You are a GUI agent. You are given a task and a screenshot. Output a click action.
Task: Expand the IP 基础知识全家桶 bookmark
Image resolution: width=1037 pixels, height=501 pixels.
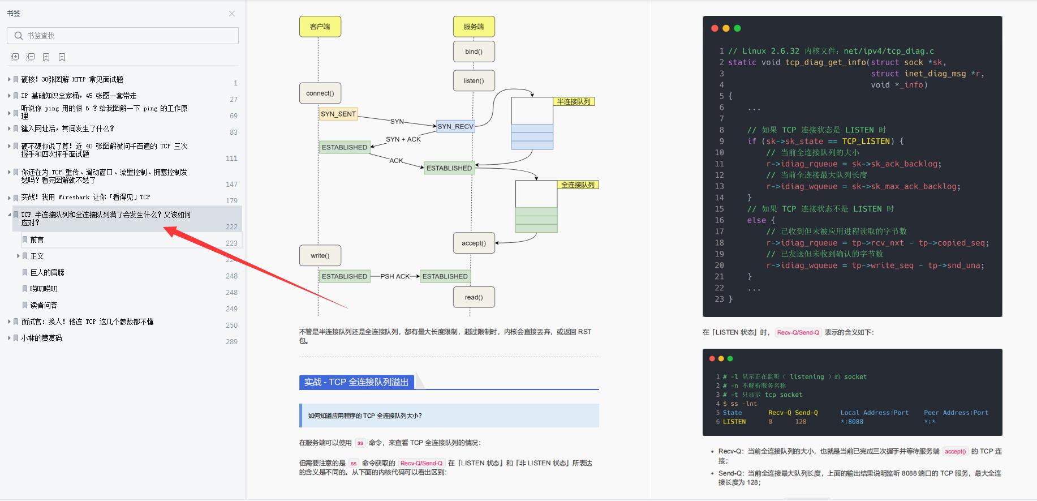[9, 96]
